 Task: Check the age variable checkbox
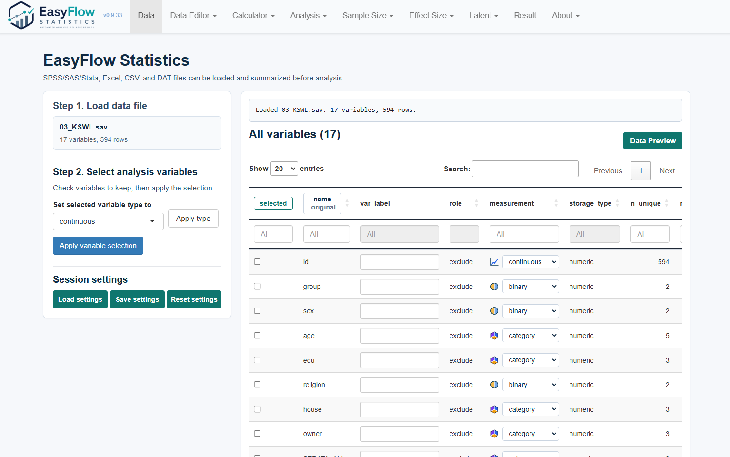coord(257,336)
